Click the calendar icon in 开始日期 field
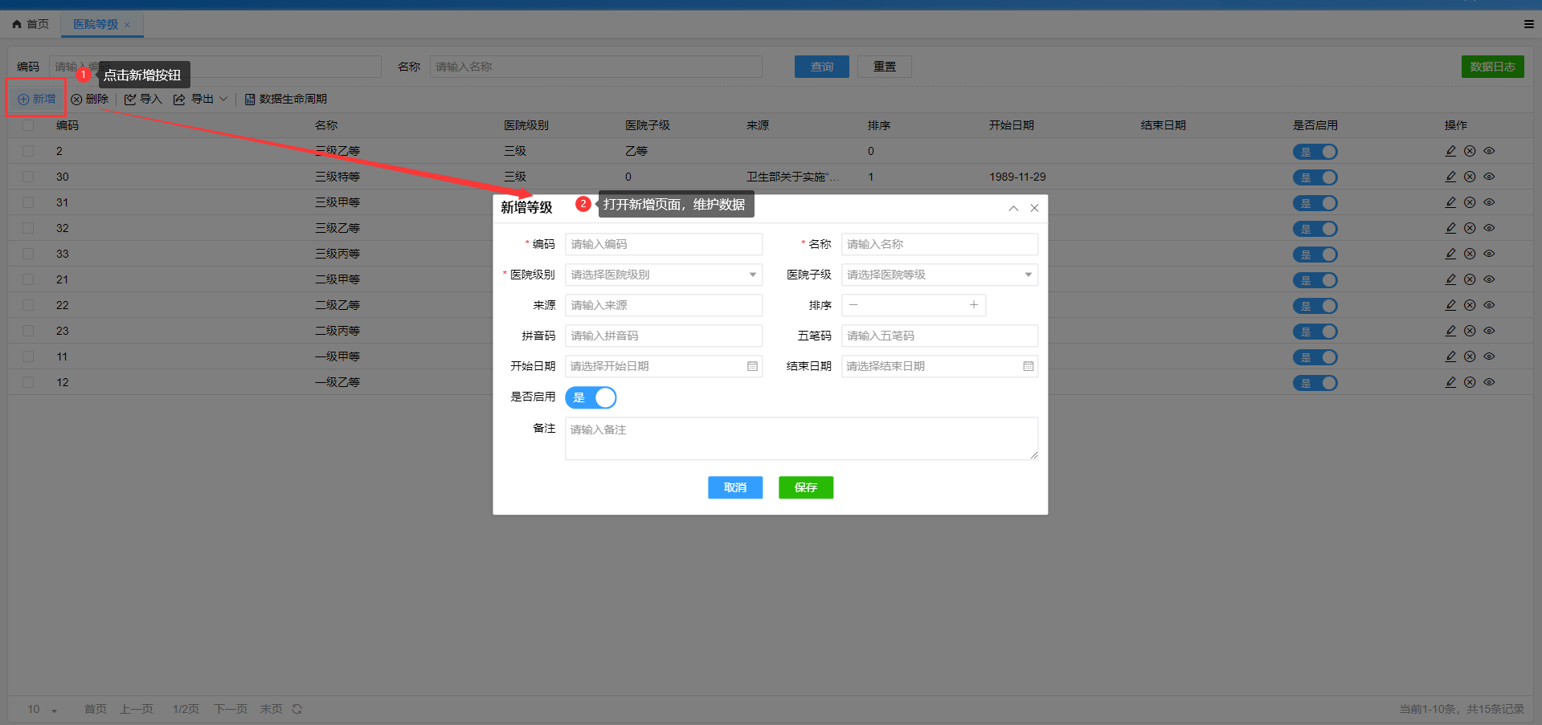Viewport: 1542px width, 725px height. 752,366
